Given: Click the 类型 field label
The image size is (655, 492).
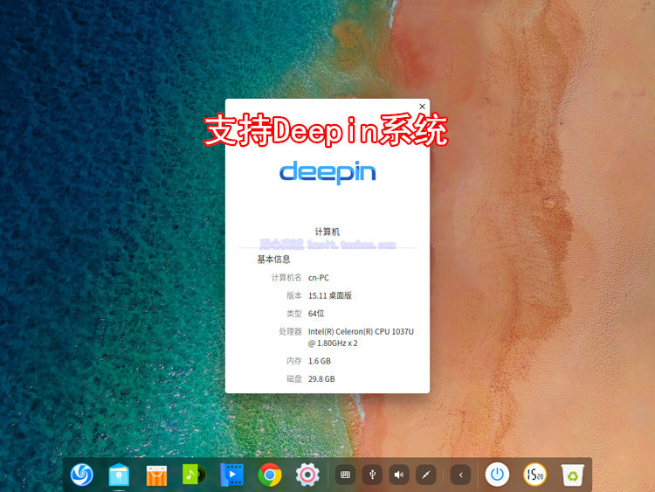Looking at the screenshot, I should coord(294,313).
